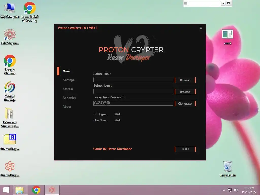Open Chrome from the taskbar

[x=36, y=190]
